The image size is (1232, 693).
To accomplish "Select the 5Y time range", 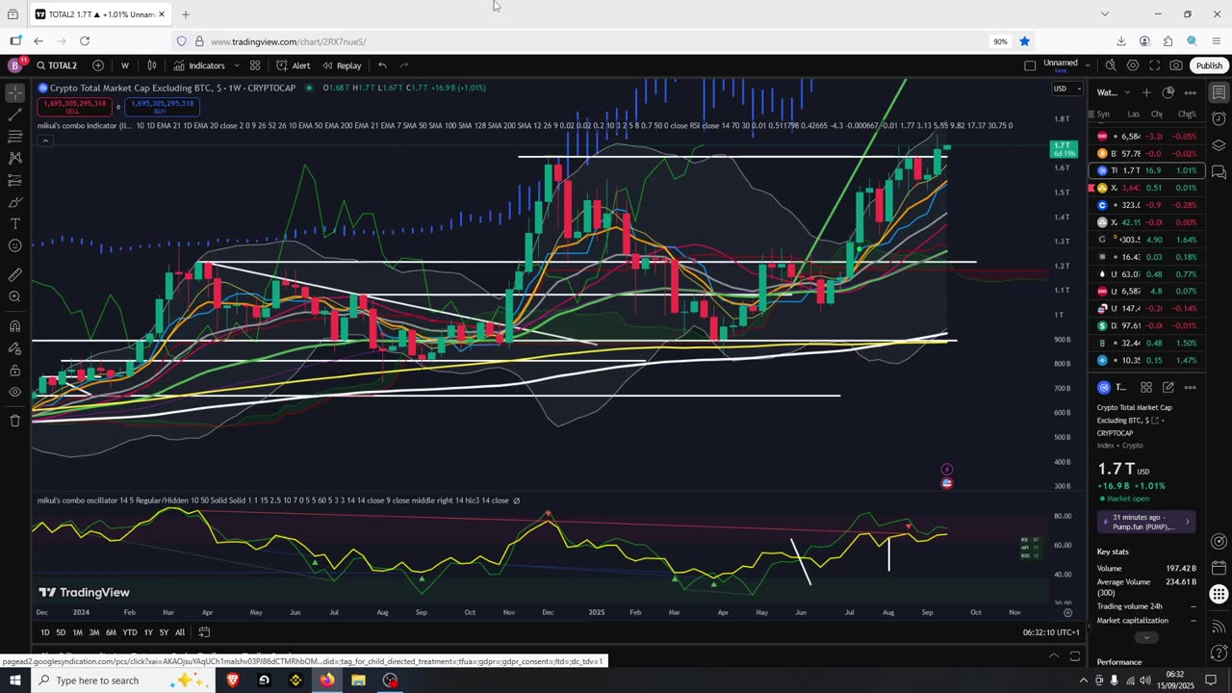I will (164, 632).
